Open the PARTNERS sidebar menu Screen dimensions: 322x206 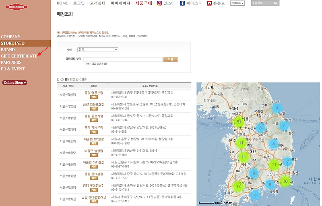[11, 62]
